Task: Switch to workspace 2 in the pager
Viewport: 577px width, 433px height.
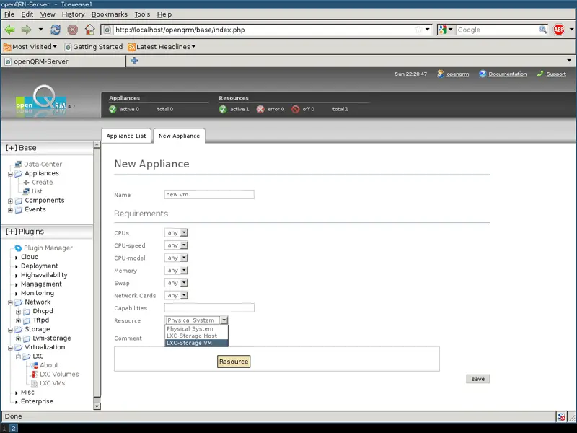Action: click(x=13, y=428)
